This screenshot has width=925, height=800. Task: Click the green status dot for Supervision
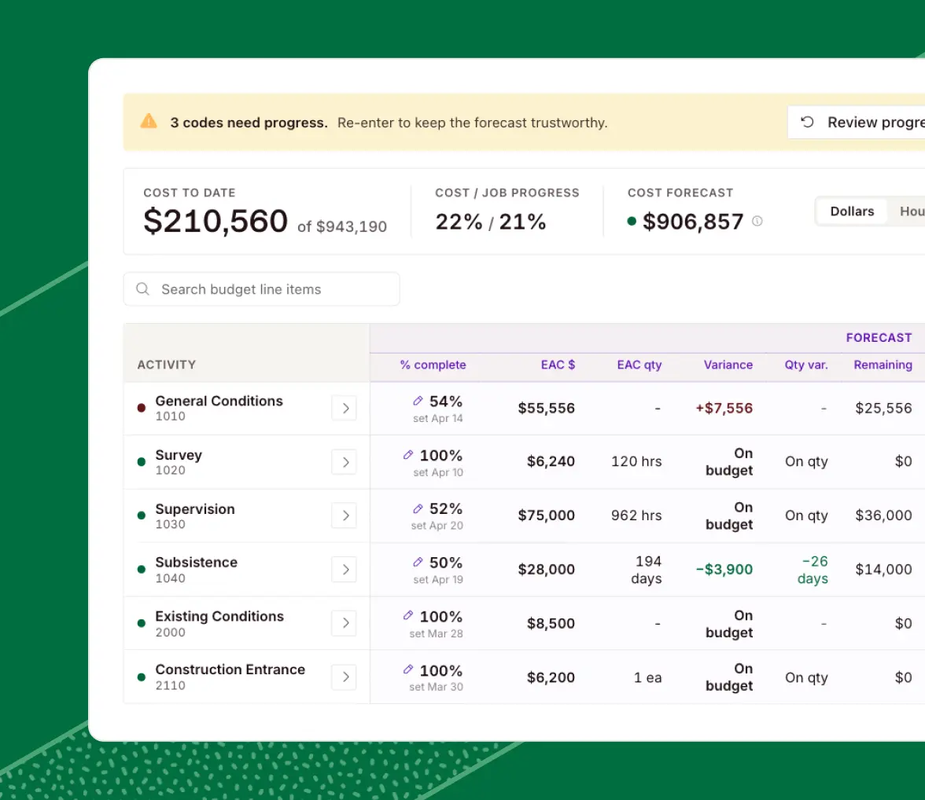click(x=142, y=516)
